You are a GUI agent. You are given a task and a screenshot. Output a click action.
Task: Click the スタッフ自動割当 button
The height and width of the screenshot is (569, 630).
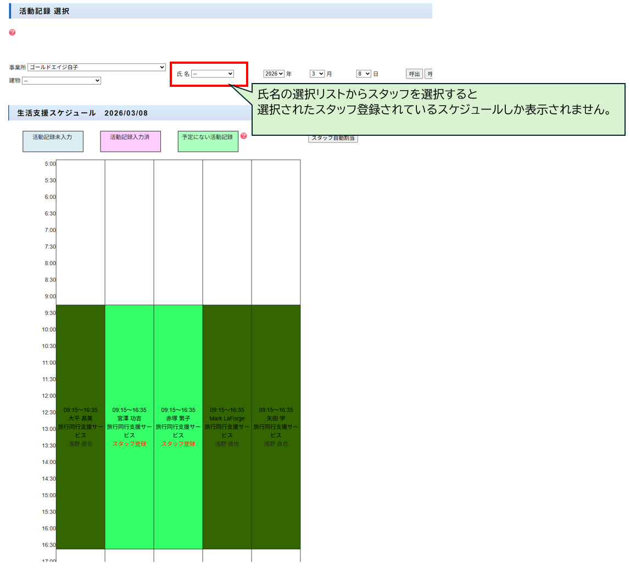[x=333, y=139]
